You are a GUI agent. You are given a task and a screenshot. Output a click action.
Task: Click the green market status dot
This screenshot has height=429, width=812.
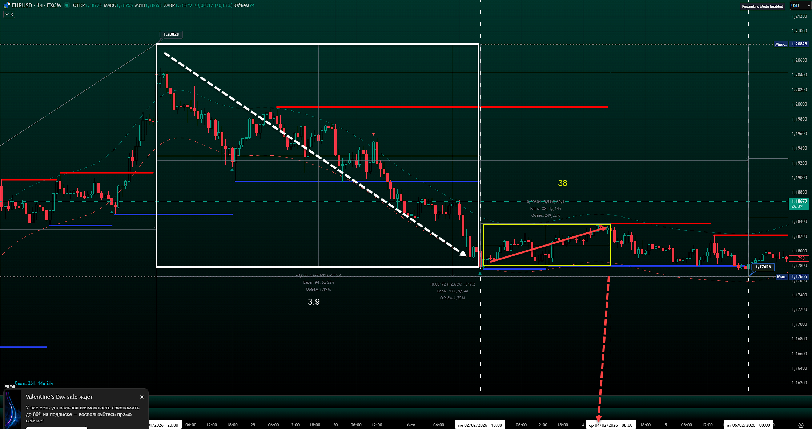(67, 5)
